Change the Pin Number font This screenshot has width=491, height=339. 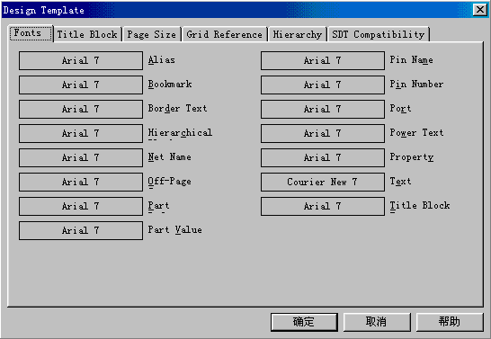click(x=323, y=85)
